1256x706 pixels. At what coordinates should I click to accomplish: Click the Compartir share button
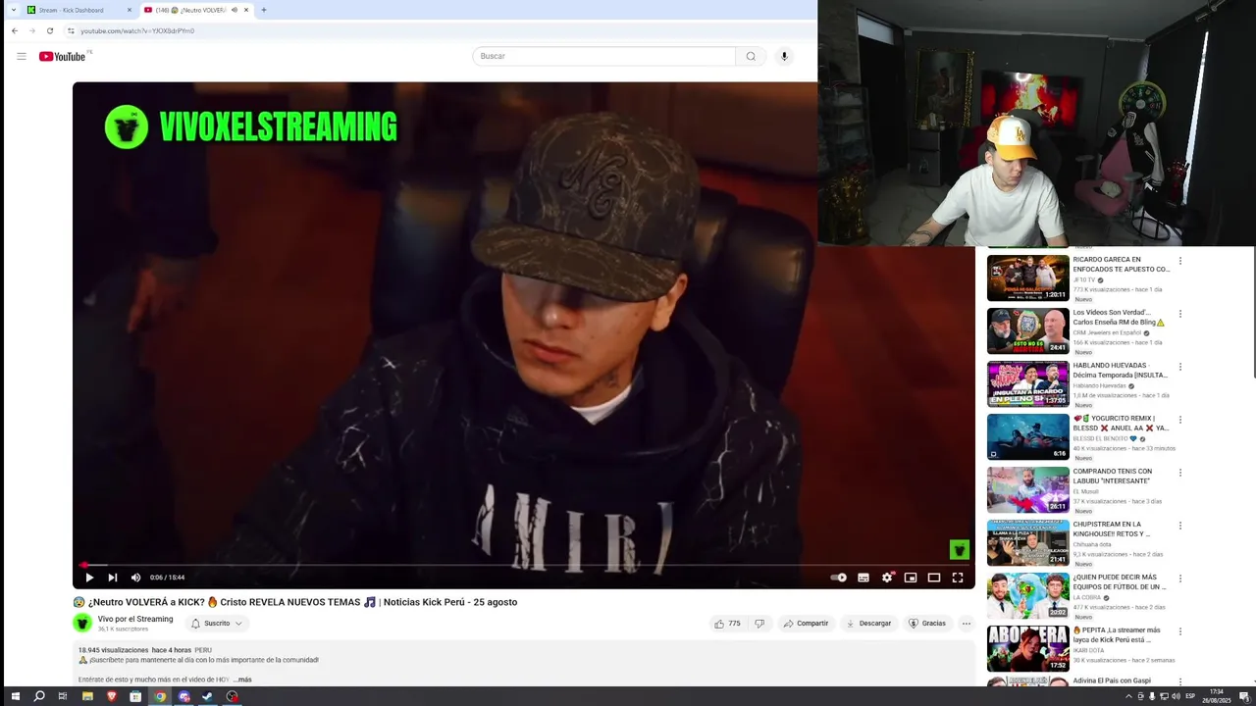806,624
